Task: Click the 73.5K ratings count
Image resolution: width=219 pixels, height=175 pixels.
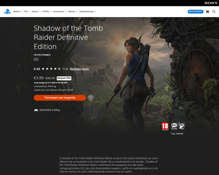Action: click(x=65, y=69)
